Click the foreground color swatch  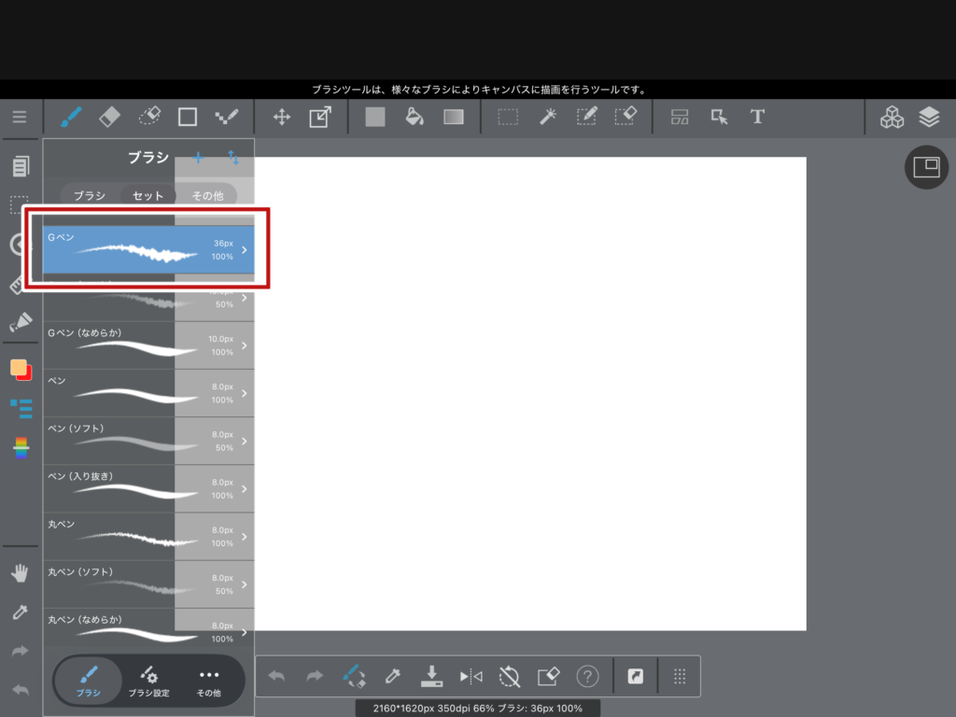[18, 367]
